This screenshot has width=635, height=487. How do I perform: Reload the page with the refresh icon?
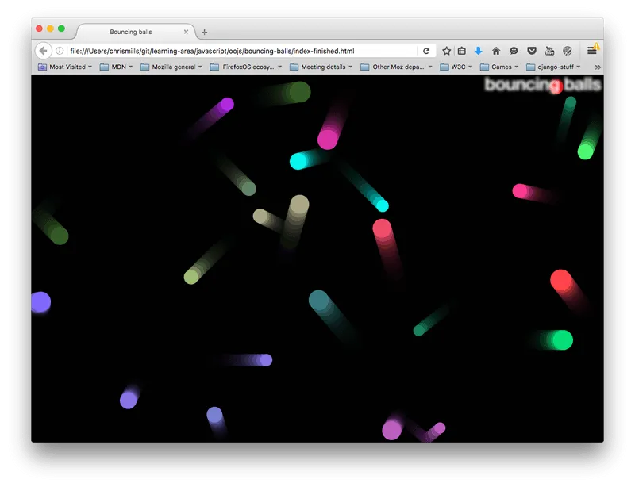pyautogui.click(x=426, y=51)
